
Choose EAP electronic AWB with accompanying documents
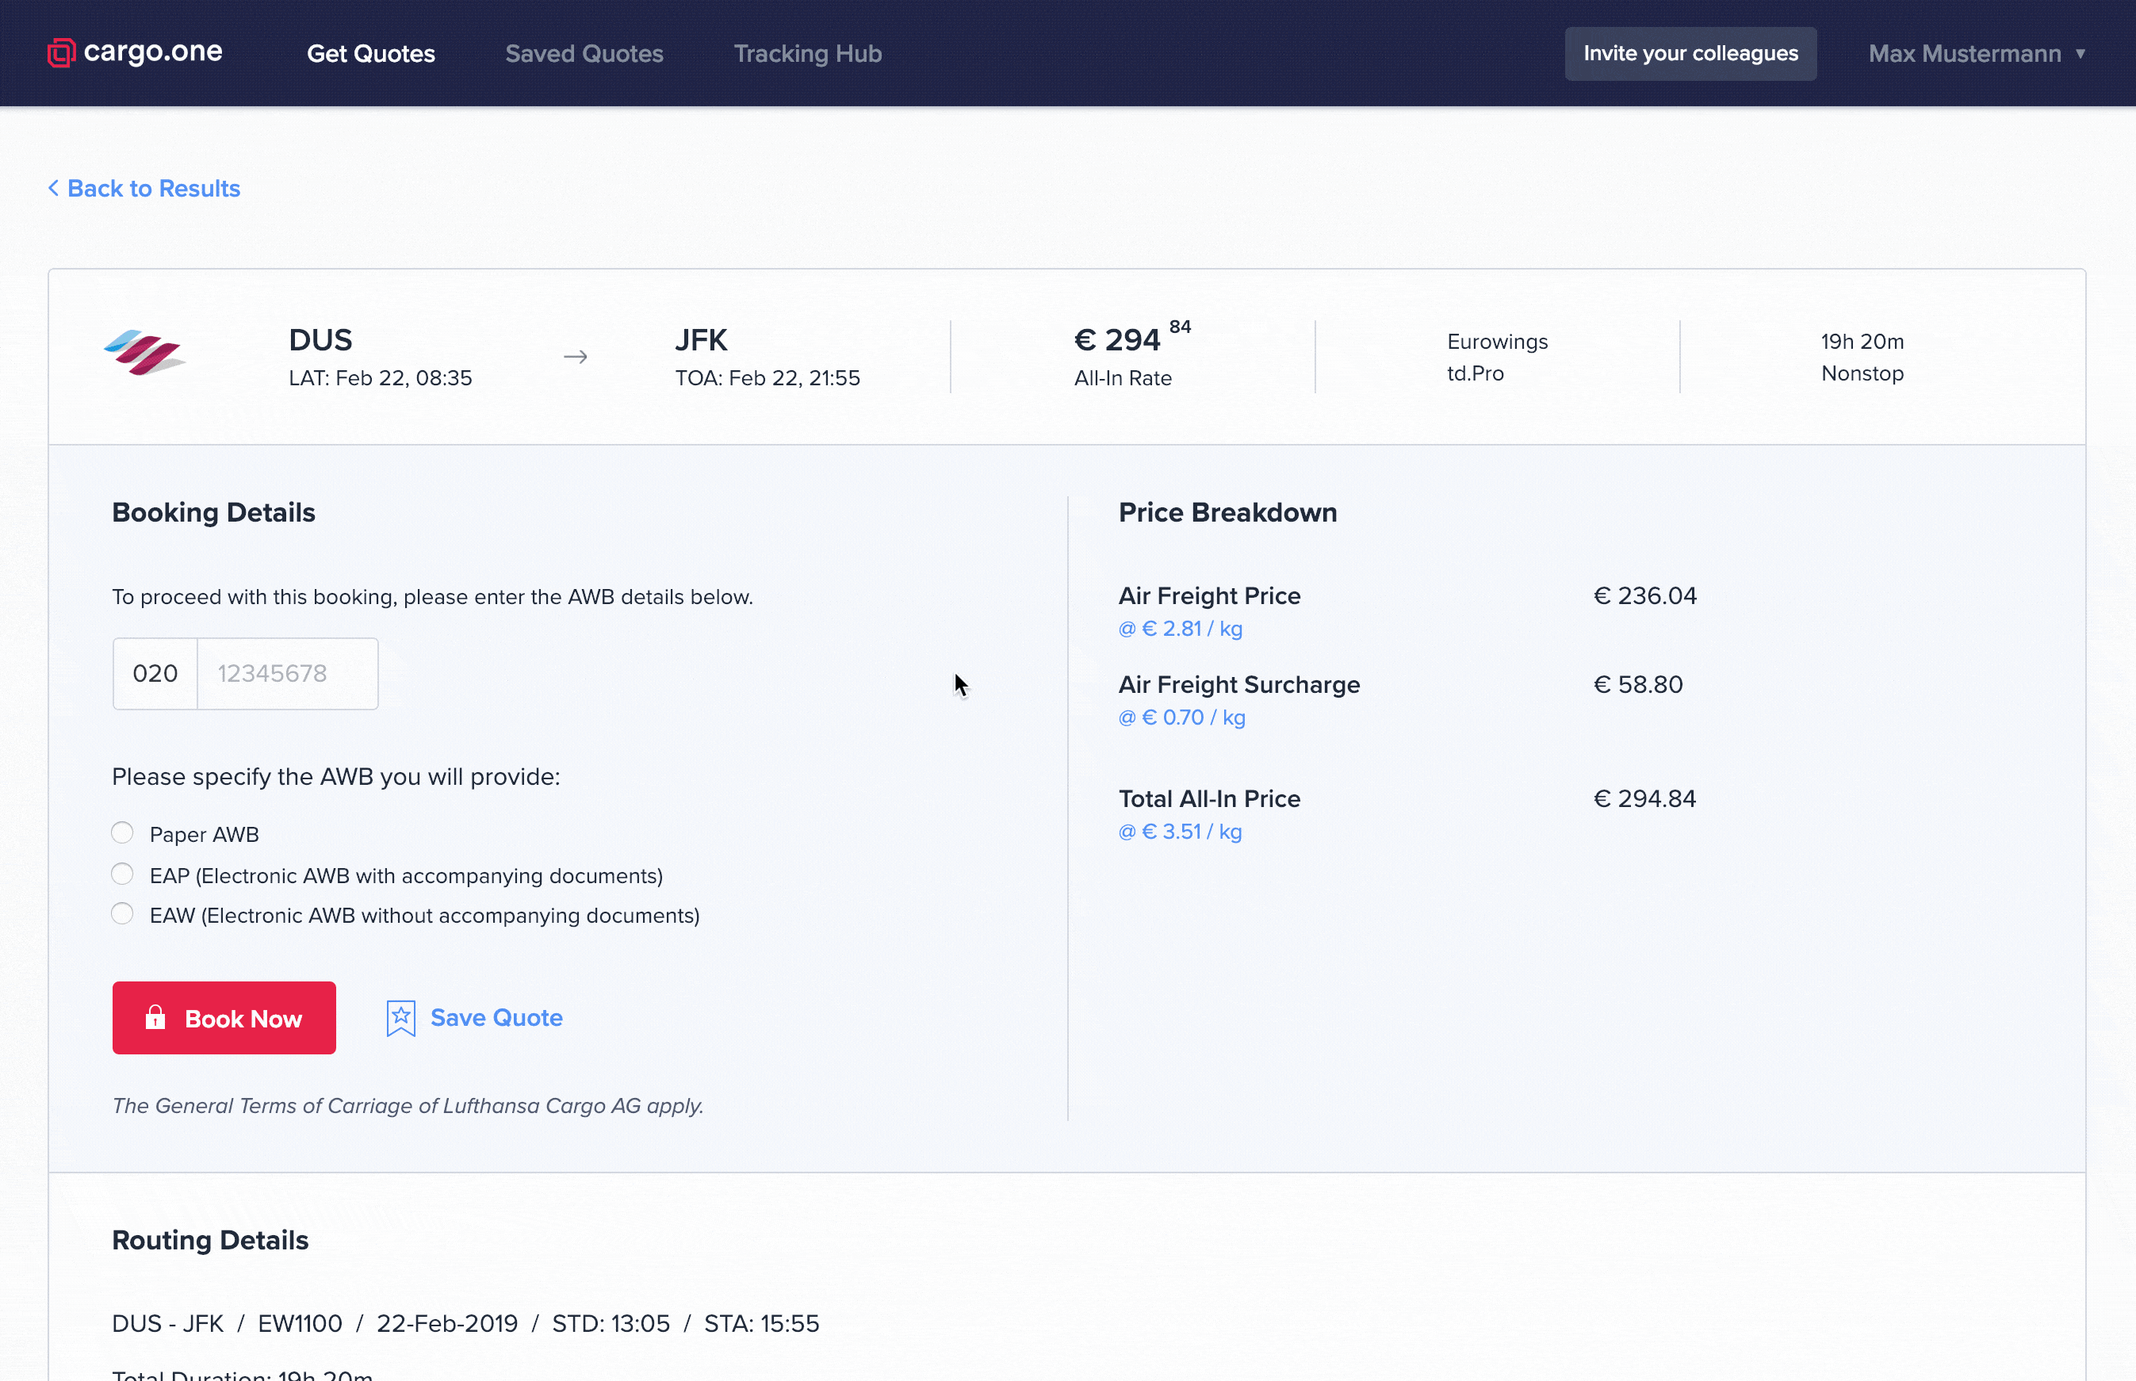click(122, 873)
